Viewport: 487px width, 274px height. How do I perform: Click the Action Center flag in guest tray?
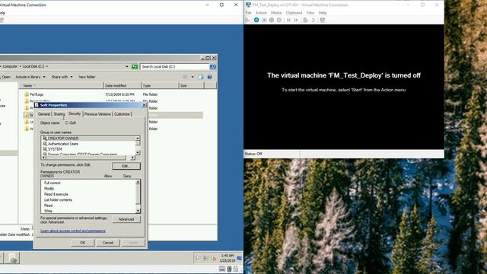tap(198, 258)
